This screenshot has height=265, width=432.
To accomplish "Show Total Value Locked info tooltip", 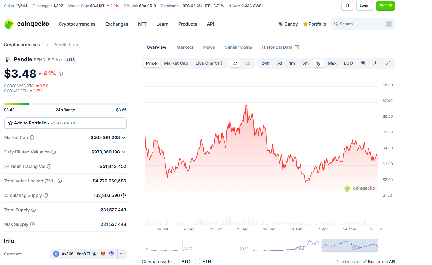I will pyautogui.click(x=60, y=181).
